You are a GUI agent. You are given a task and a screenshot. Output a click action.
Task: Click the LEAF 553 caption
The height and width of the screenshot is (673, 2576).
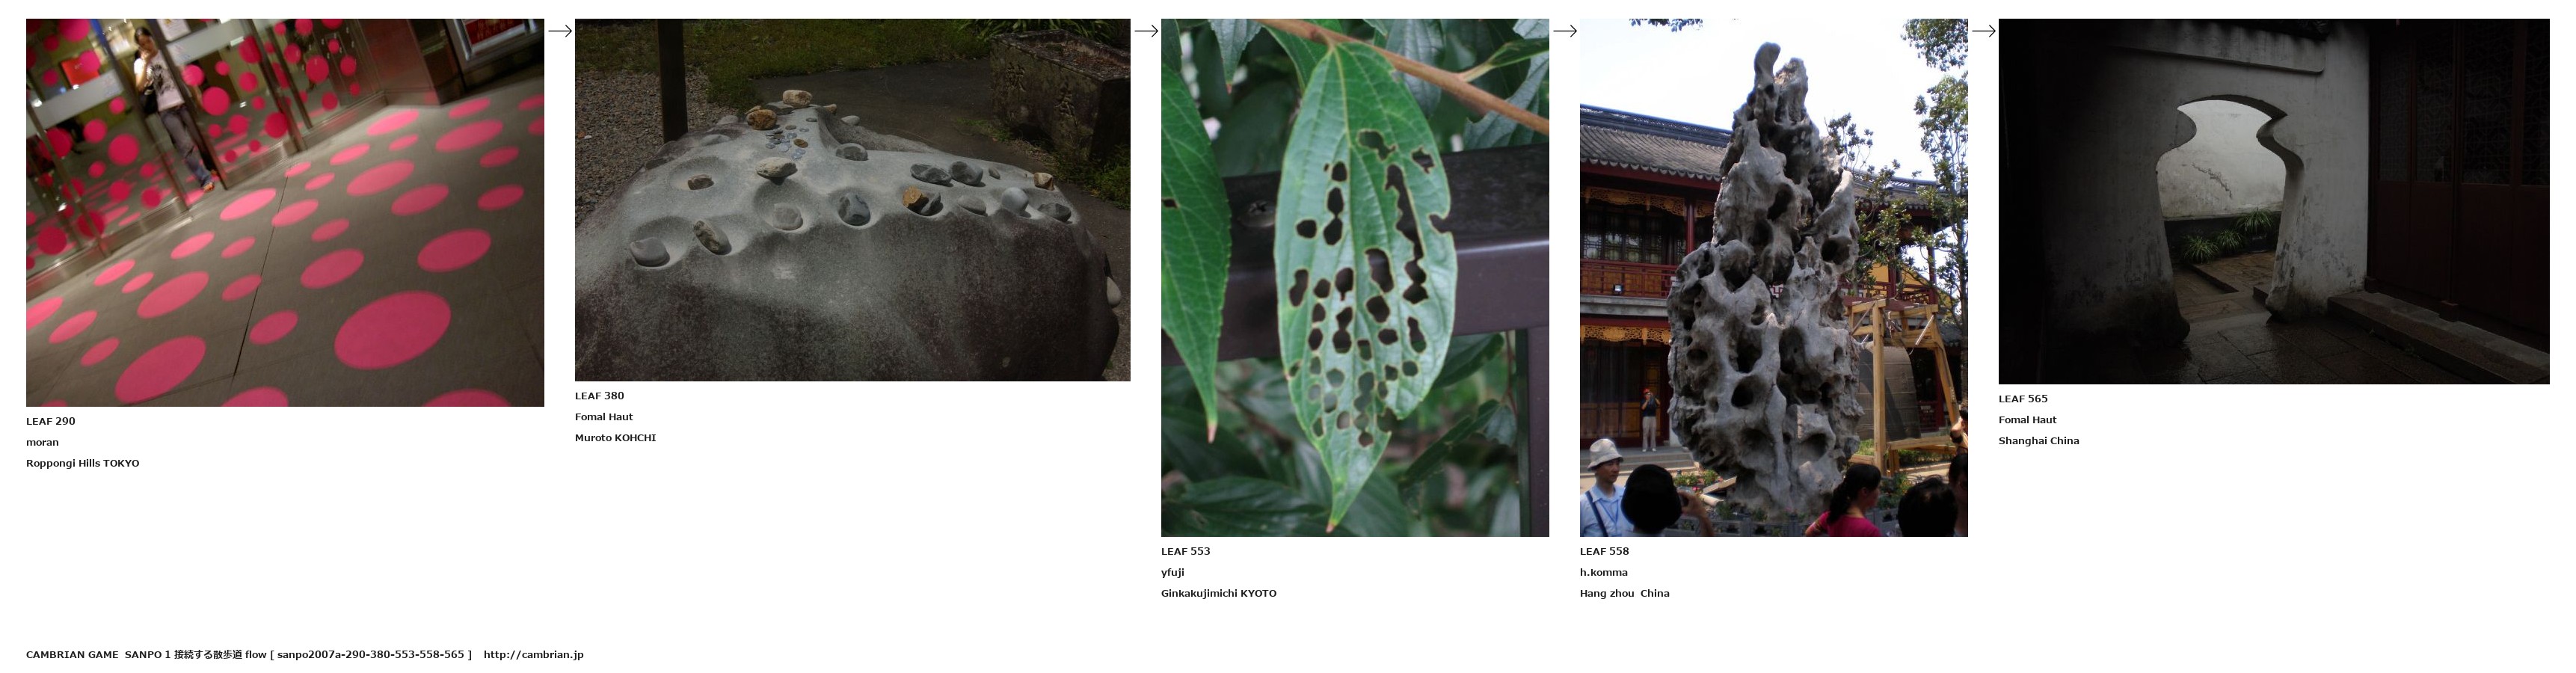coord(1185,551)
